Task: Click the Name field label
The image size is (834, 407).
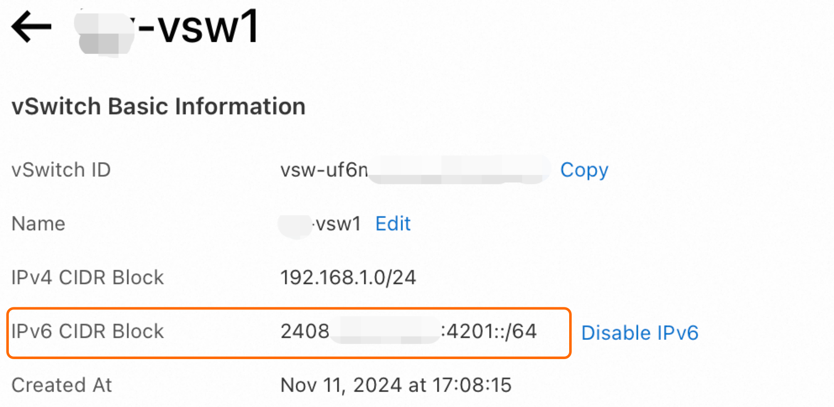Action: (38, 224)
